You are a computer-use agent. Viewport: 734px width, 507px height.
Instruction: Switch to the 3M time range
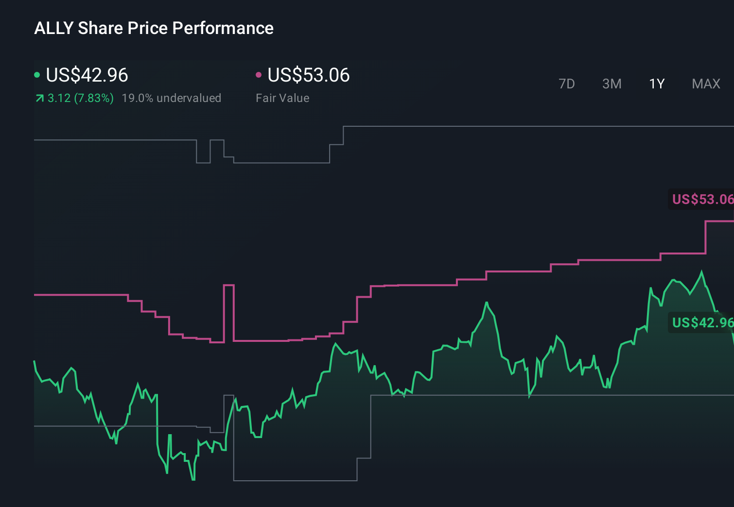(612, 84)
